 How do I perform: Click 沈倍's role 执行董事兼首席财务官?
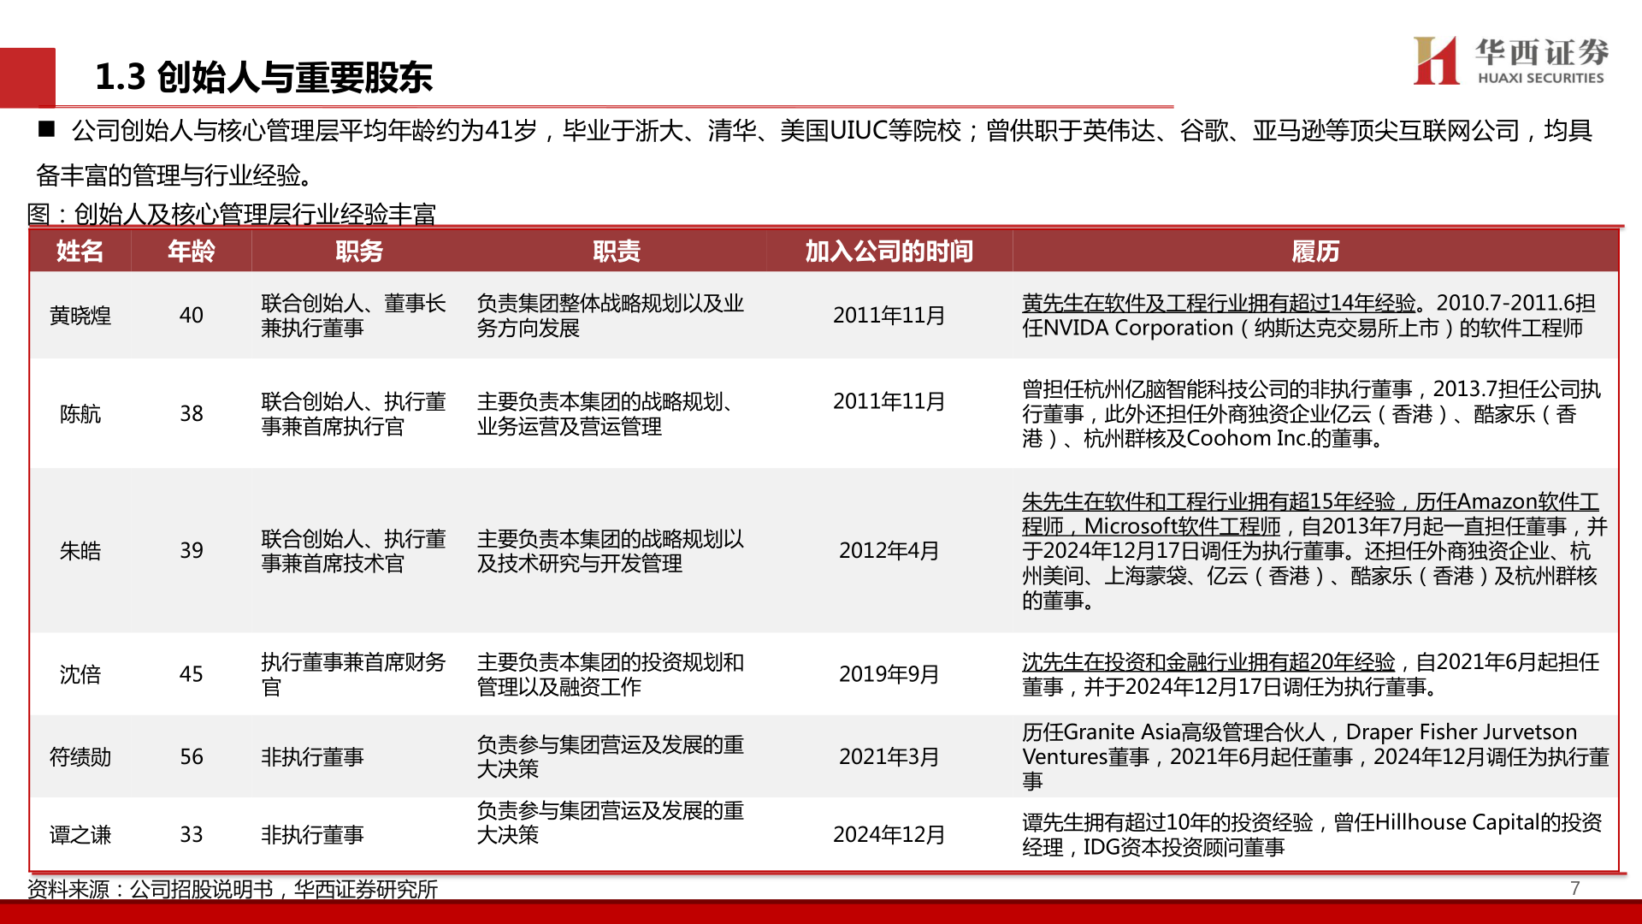353,674
